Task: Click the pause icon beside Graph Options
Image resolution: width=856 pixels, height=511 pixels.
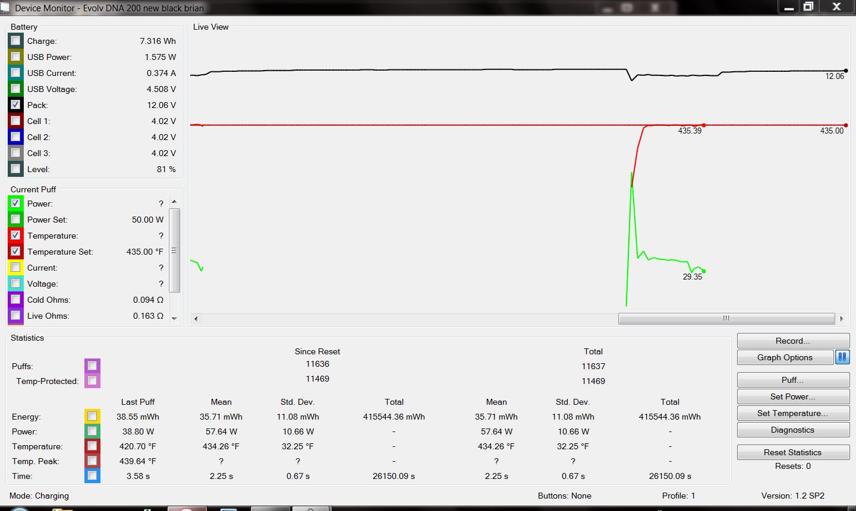Action: 842,357
